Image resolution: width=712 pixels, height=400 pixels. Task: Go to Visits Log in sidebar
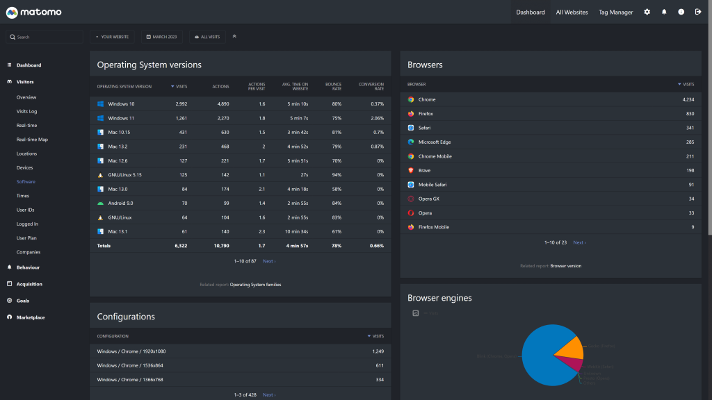tap(27, 112)
